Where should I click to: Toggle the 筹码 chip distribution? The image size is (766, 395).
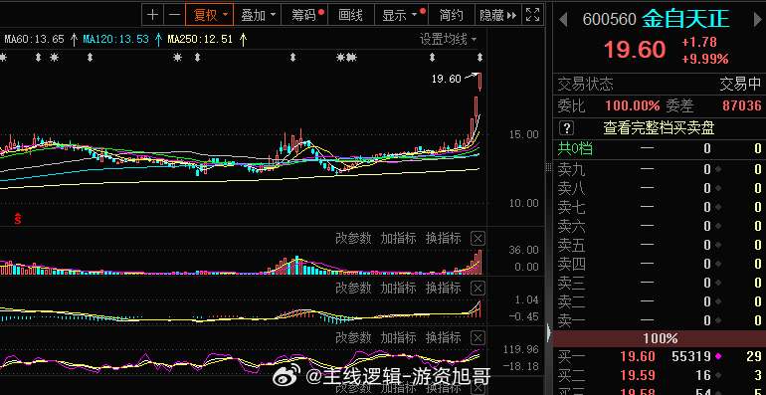coord(304,15)
